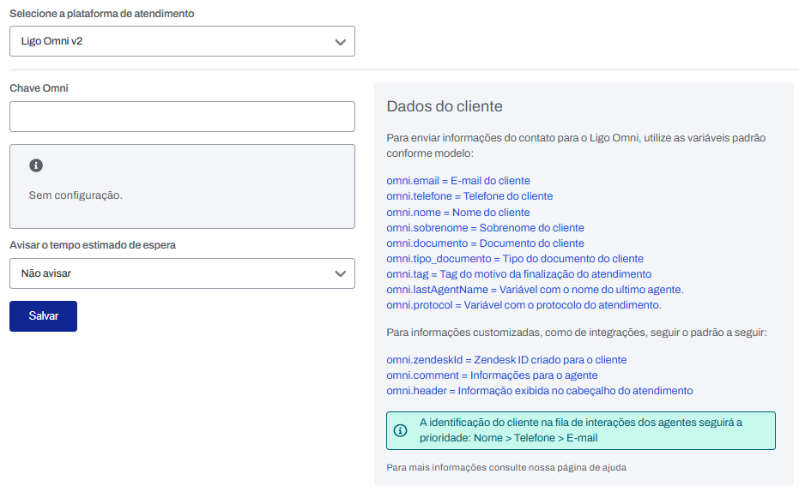Screen dimensions: 799x492
Task: Select the omni.email variable line
Action: [x=458, y=181]
